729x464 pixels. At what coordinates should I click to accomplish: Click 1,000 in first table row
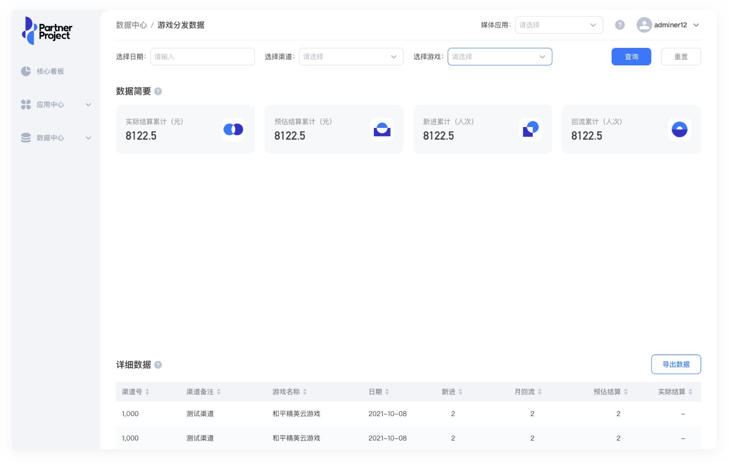coord(130,414)
